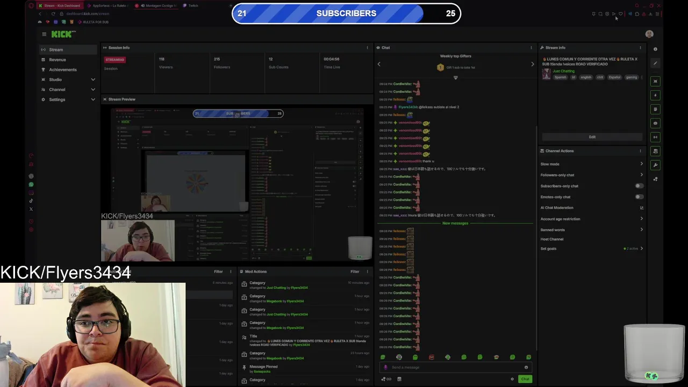688x387 pixels.
Task: Open Chat panel options menu
Action: (x=531, y=47)
